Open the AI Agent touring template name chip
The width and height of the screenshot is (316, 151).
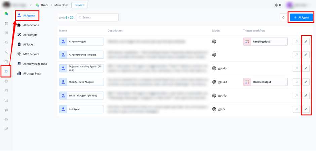point(81,55)
